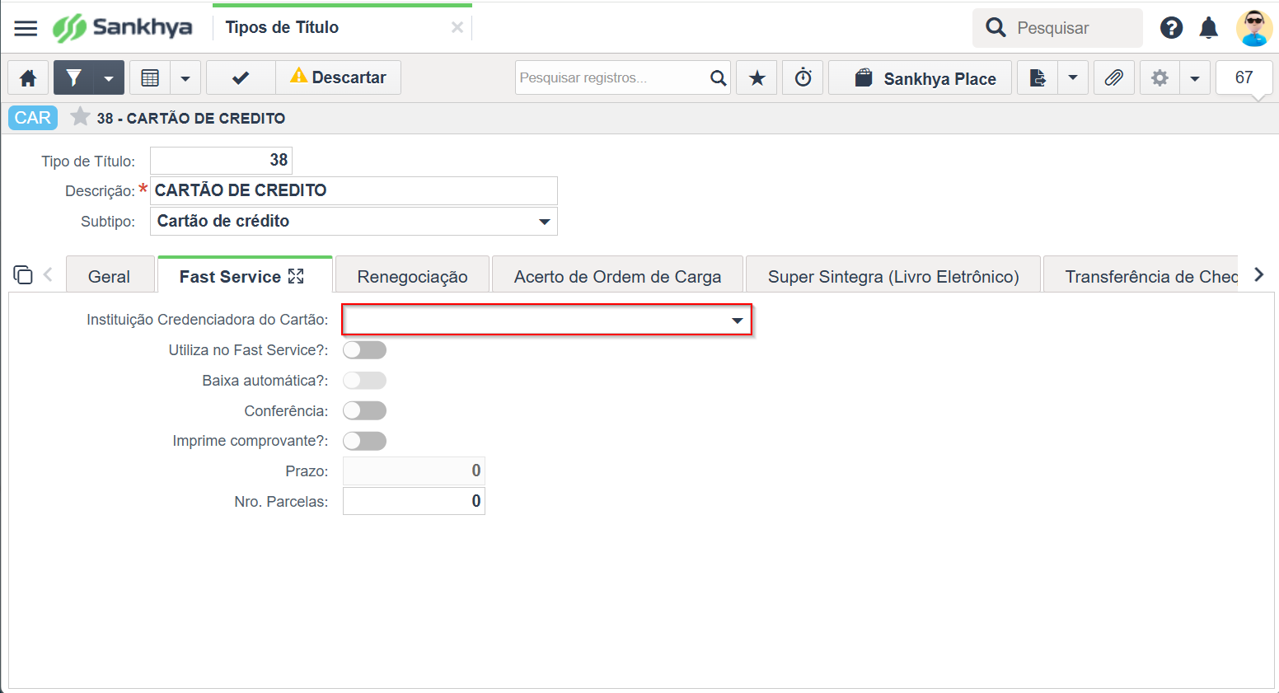1279x693 pixels.
Task: Toggle the Conferência switch
Action: [x=364, y=410]
